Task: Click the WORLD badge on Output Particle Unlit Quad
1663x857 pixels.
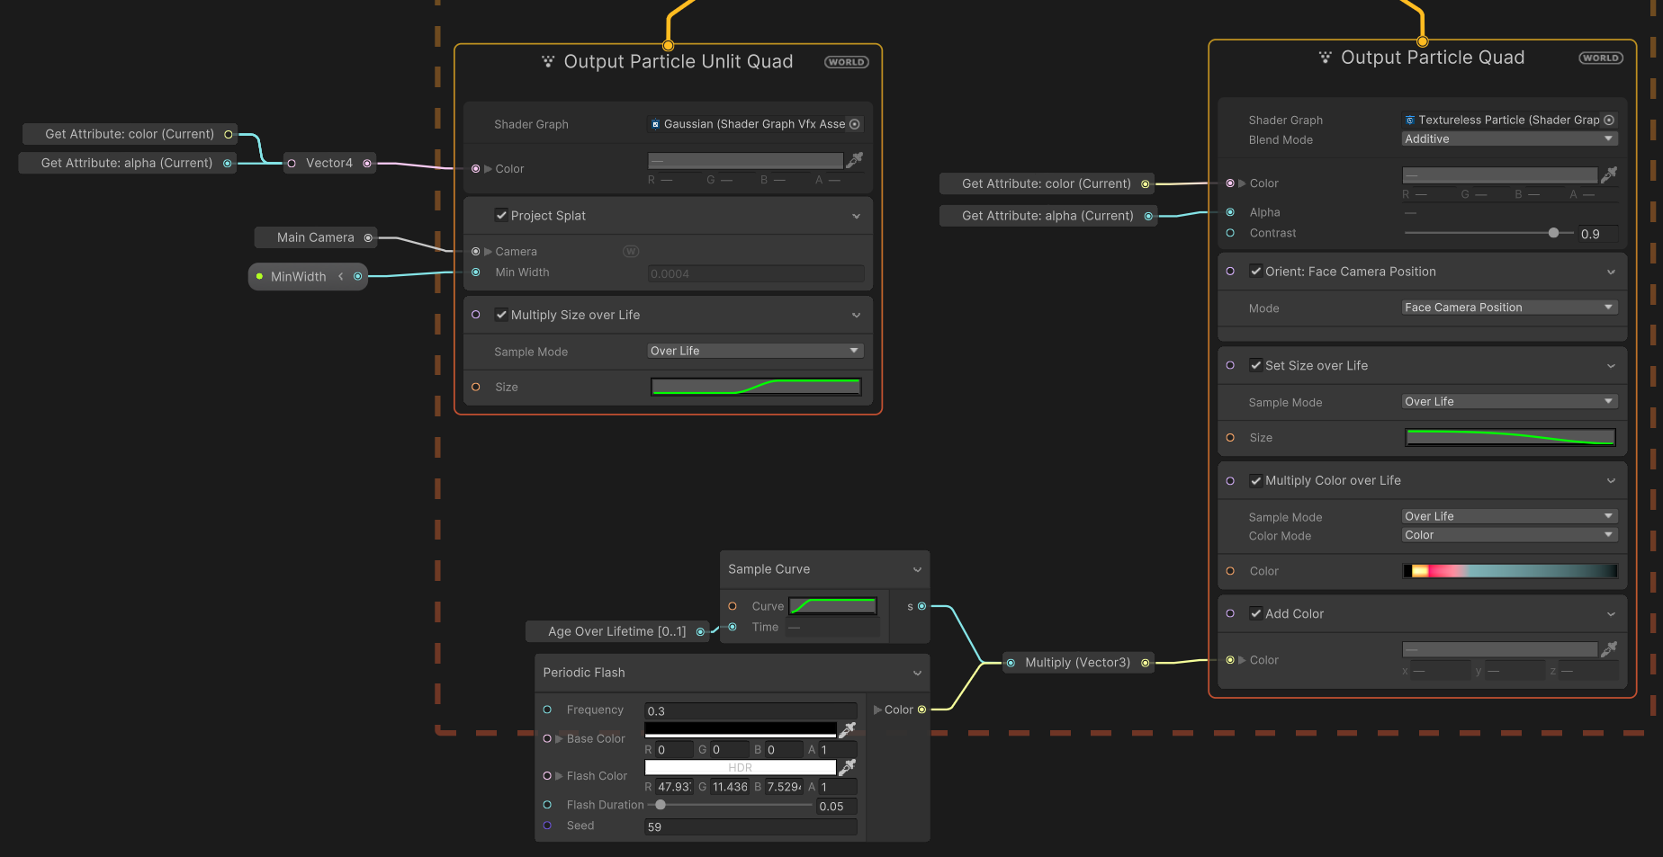Action: (x=846, y=61)
